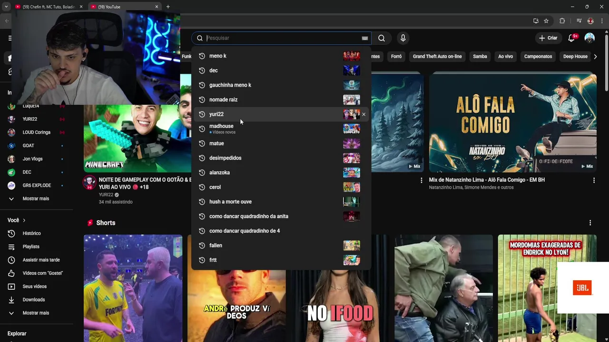This screenshot has height=342, width=609.
Task: Open Downloads in sidebar
Action: pos(36,300)
